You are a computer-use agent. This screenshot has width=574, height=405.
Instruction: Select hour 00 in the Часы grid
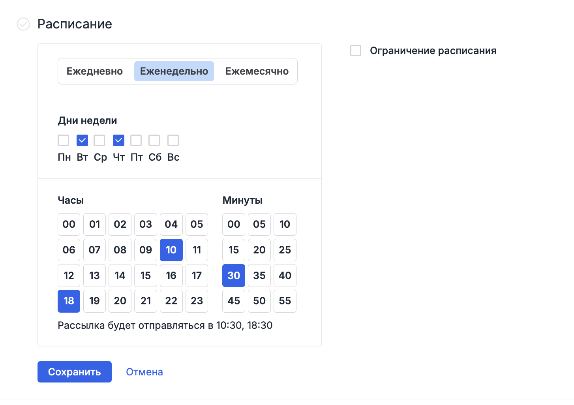pos(69,224)
